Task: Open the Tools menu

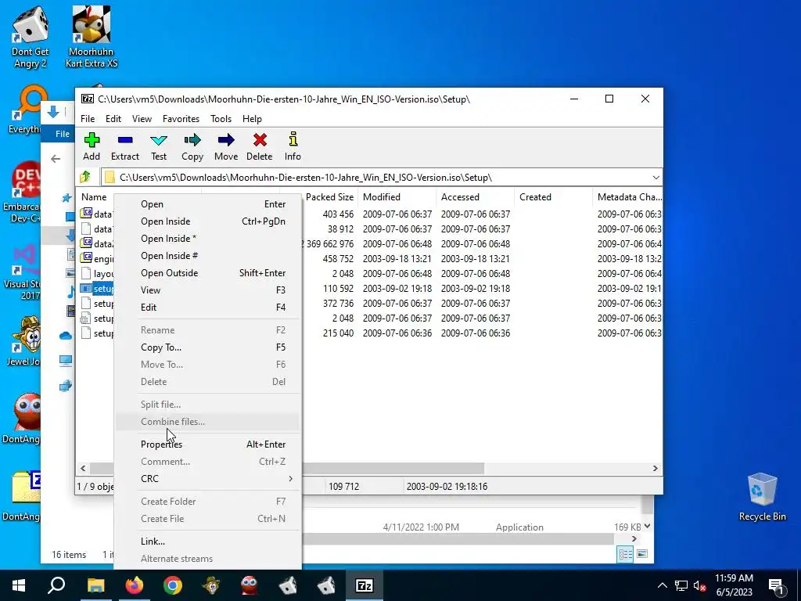Action: (221, 119)
